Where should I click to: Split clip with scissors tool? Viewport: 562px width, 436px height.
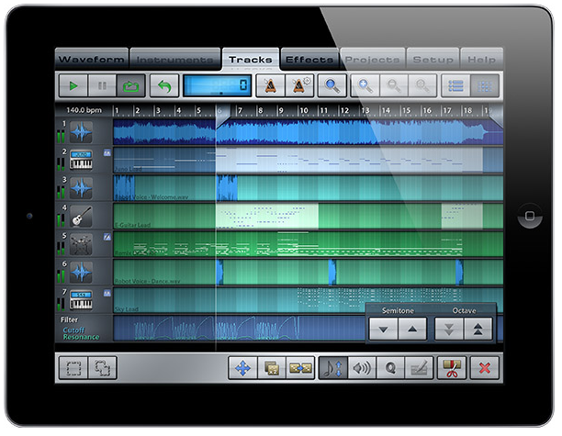coord(452,368)
